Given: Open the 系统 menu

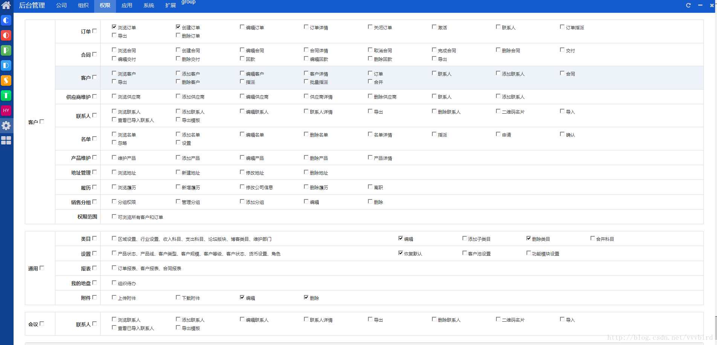Looking at the screenshot, I should (149, 5).
